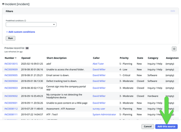Click the '4 - Low' priority cell

[x=123, y=69]
